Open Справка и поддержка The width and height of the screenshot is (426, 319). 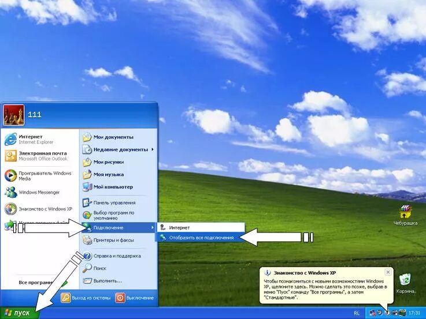(x=118, y=256)
